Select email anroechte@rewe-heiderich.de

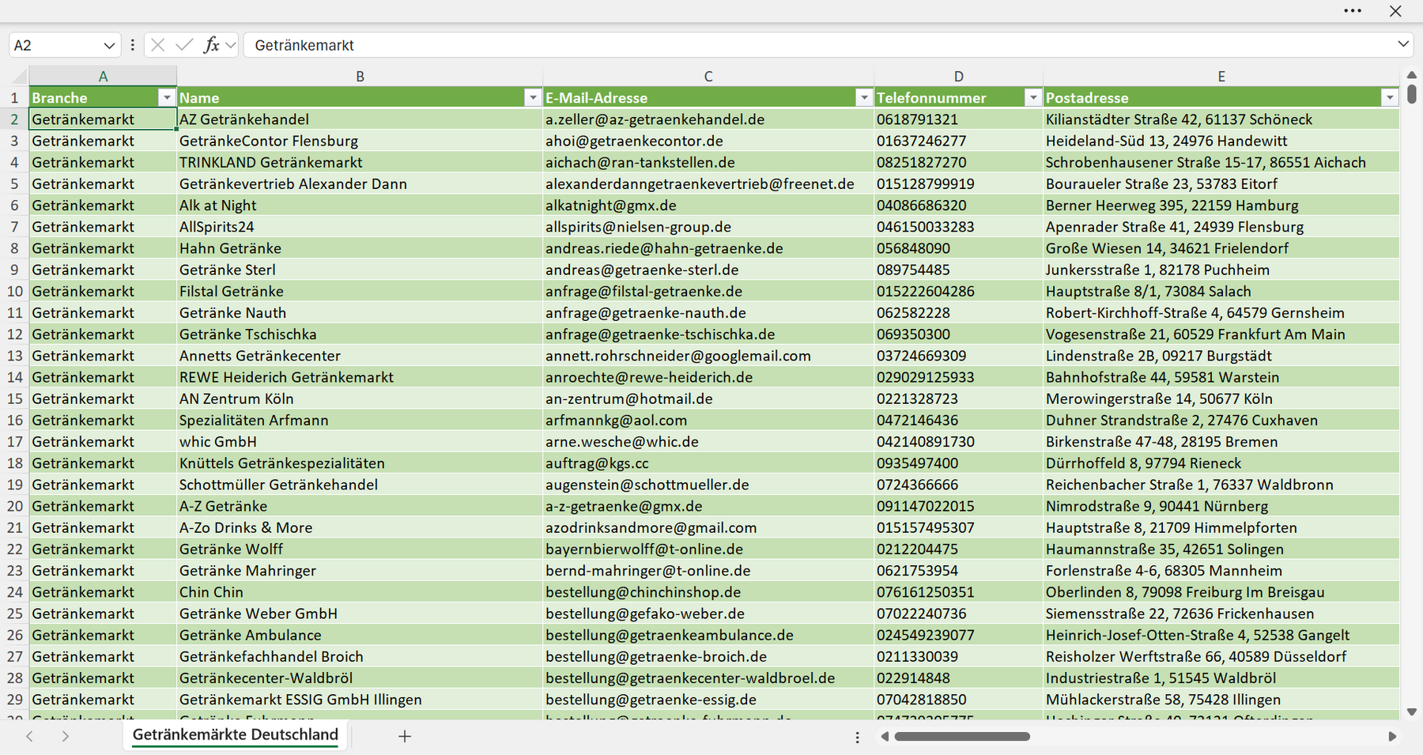pos(708,377)
